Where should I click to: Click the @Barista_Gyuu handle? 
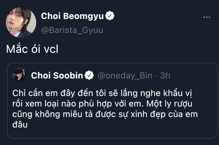click(x=72, y=30)
